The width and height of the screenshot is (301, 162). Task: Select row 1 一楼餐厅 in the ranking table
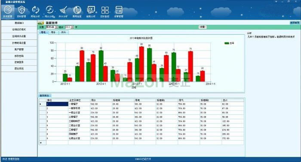[141, 104]
